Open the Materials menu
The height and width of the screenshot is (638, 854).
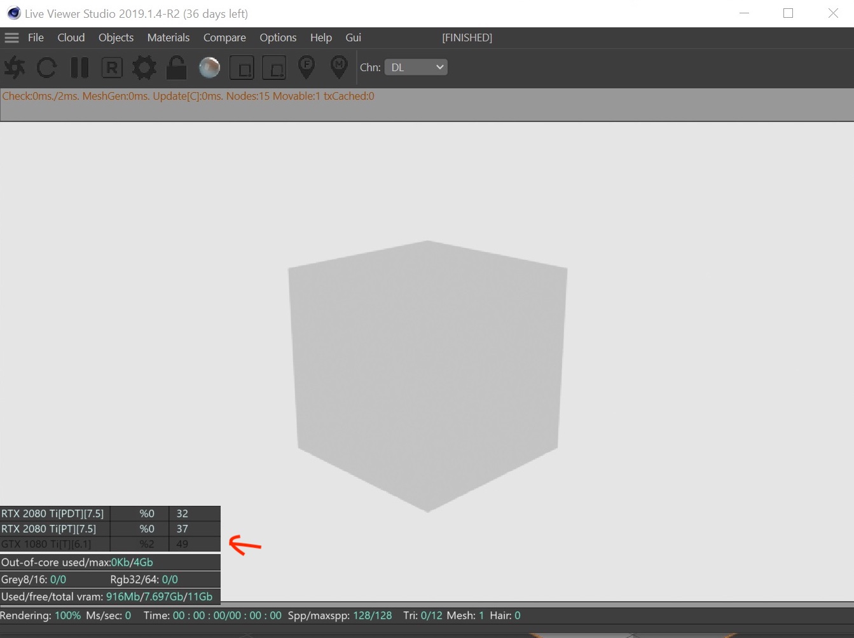click(169, 37)
